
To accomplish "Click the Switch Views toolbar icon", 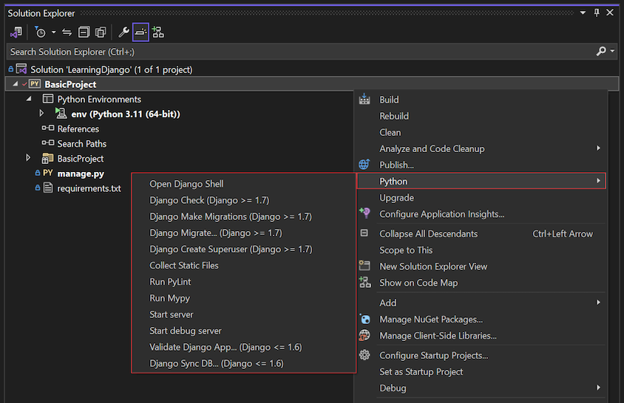I will click(16, 32).
